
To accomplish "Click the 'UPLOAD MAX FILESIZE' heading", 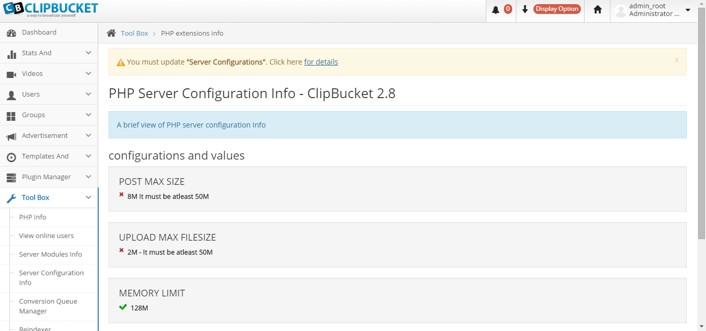I will [167, 238].
